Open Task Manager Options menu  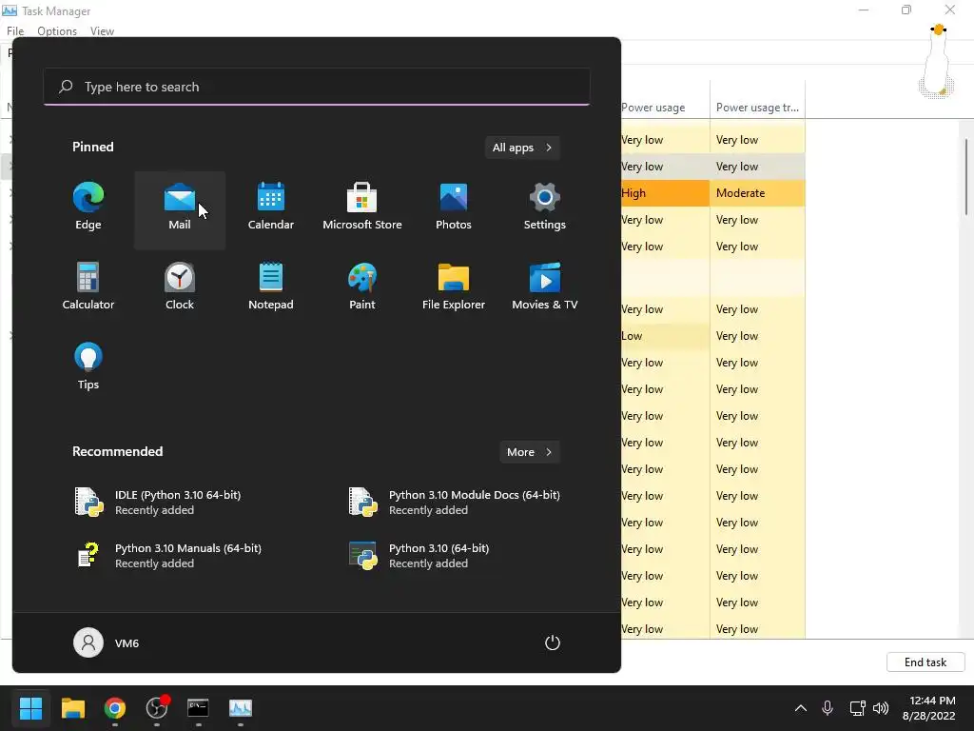pyautogui.click(x=57, y=31)
